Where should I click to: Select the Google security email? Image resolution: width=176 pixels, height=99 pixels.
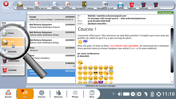coord(51,18)
